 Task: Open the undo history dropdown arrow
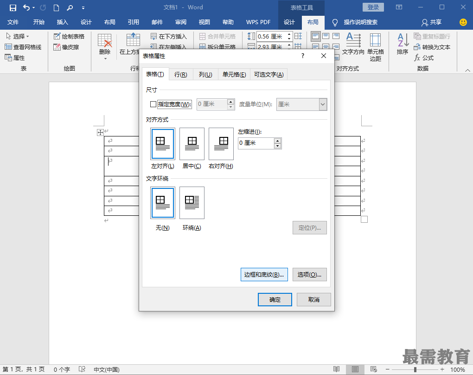point(33,8)
